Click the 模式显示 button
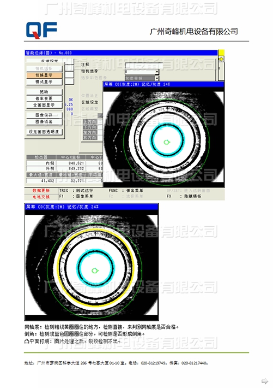The height and width of the screenshot is (388, 273). (44, 82)
